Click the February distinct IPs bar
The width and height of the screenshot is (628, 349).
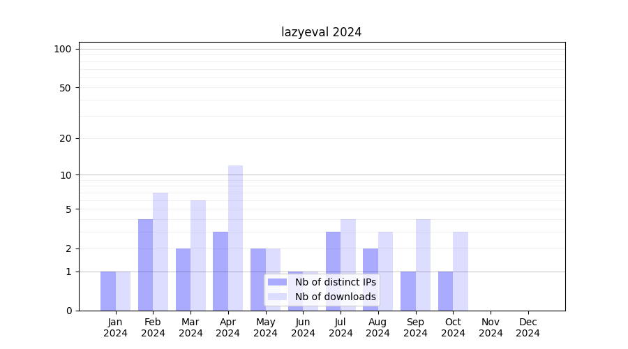[145, 265]
